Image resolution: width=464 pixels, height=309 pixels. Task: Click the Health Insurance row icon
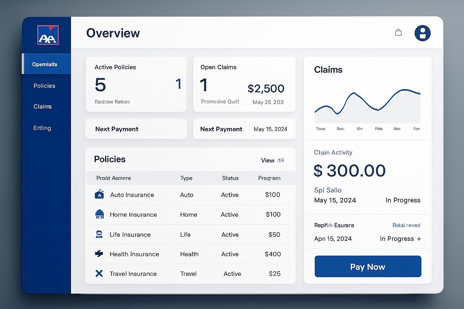coord(99,254)
